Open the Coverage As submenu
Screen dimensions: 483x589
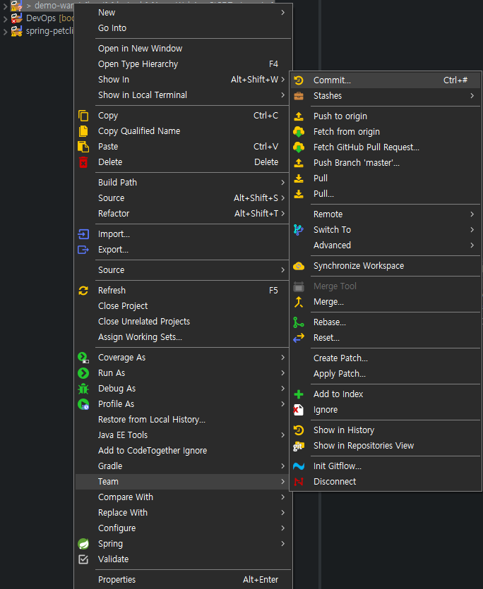[x=183, y=358]
